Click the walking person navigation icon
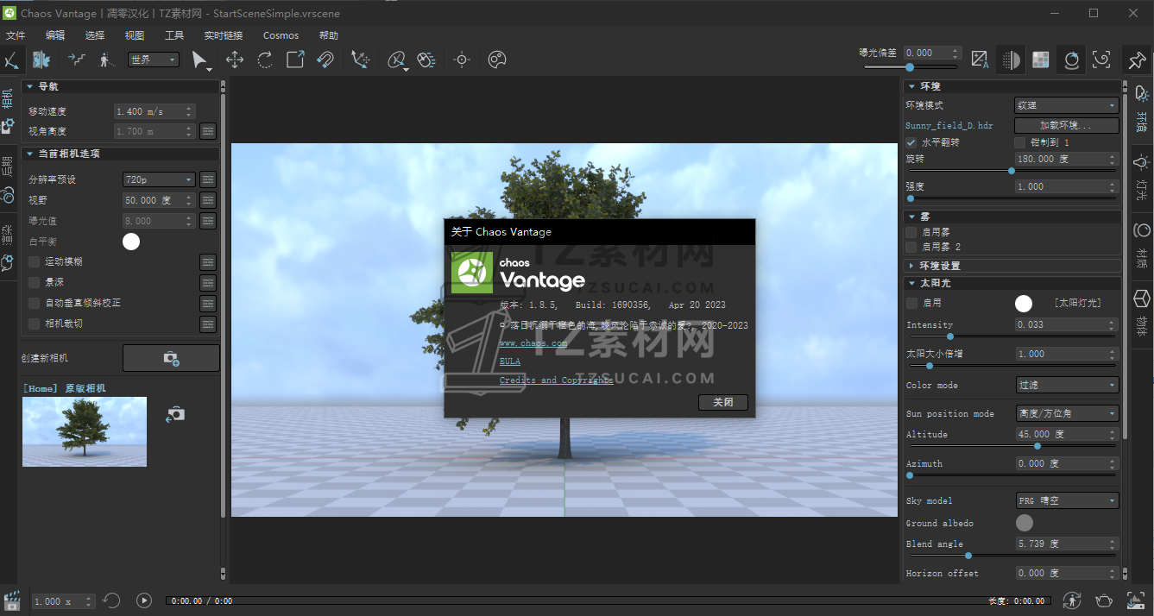This screenshot has height=616, width=1154. coord(106,60)
